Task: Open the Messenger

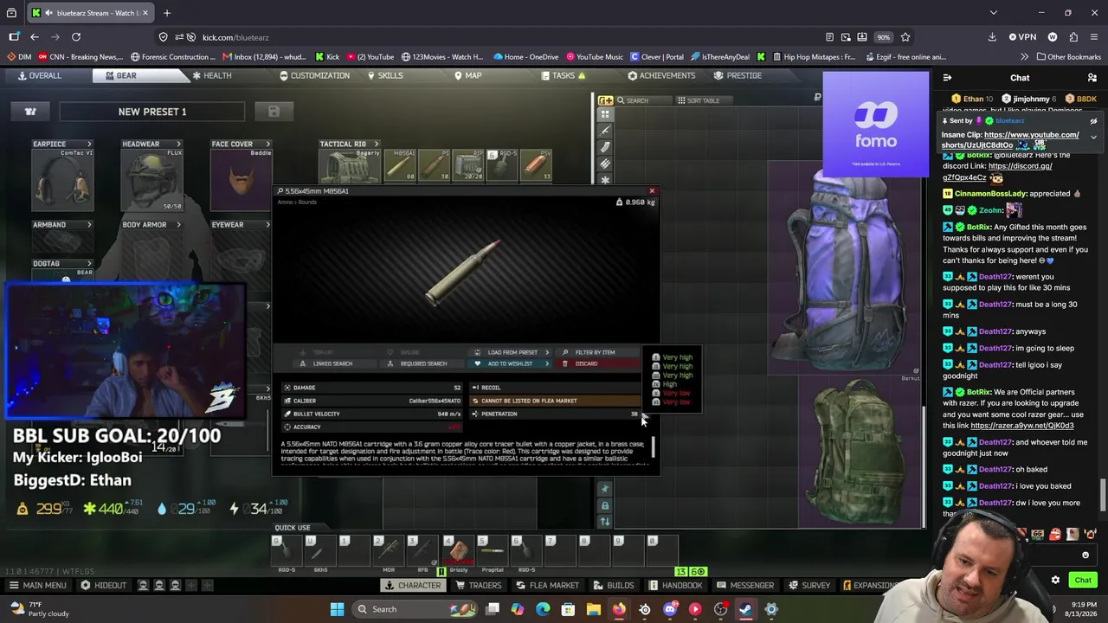Action: (x=745, y=585)
